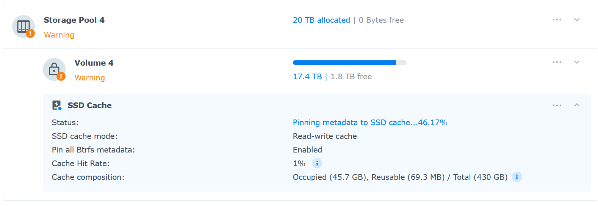Click the Storage Pool 4 Warning status
This screenshot has width=598, height=206.
59,35
